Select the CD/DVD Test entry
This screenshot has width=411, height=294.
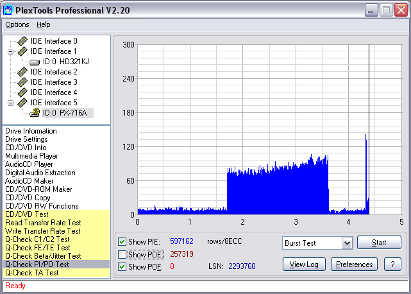click(x=56, y=214)
